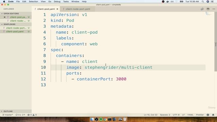Open the Docker whale menu bar icon
This screenshot has width=217, height=122.
tap(167, 1)
